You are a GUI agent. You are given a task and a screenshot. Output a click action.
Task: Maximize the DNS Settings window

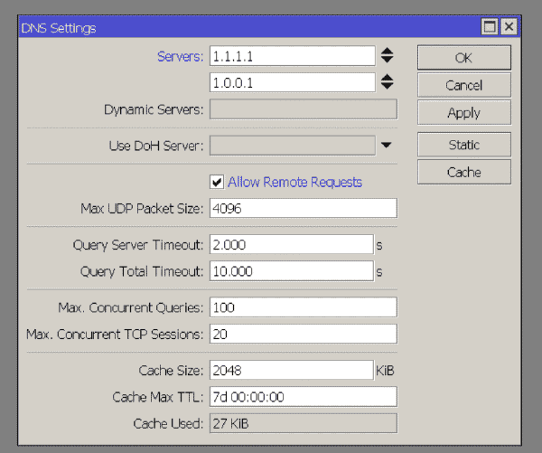click(490, 26)
